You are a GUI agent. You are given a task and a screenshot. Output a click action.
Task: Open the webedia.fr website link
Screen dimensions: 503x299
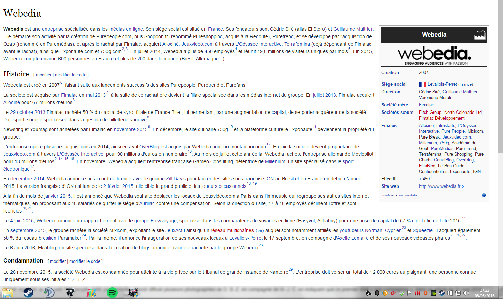[x=440, y=186]
